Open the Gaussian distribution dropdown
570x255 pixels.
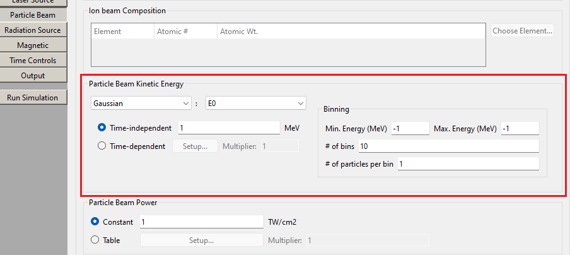141,103
